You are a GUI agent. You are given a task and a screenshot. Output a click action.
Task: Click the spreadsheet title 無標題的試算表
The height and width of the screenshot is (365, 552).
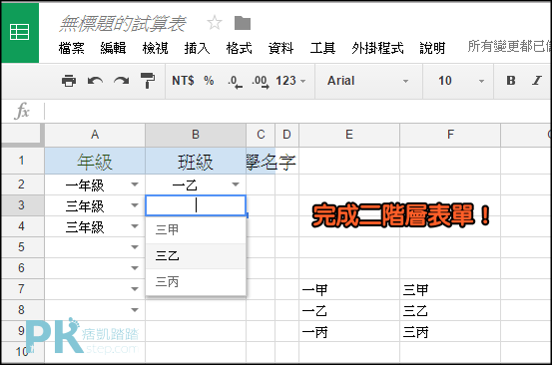click(122, 24)
